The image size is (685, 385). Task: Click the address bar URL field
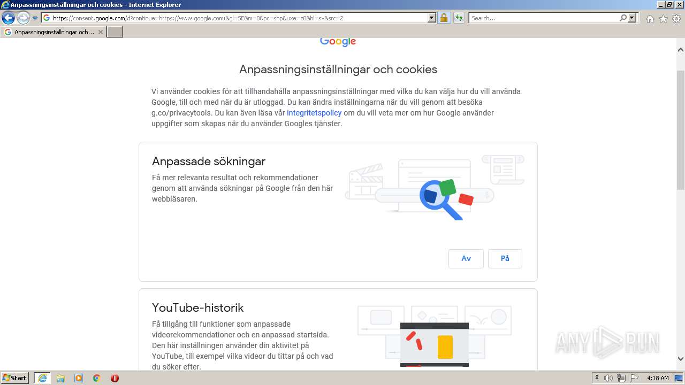click(x=234, y=18)
